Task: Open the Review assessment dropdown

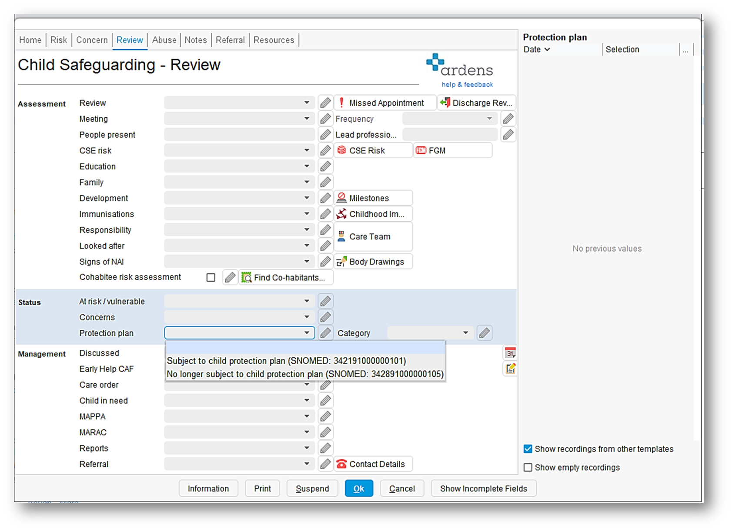Action: (x=239, y=103)
